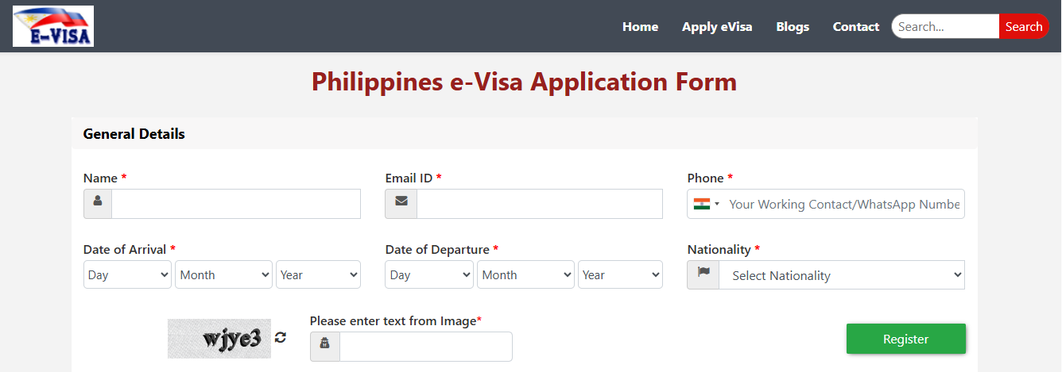Open the Select Nationality dropdown
The image size is (1062, 372).
click(x=841, y=276)
